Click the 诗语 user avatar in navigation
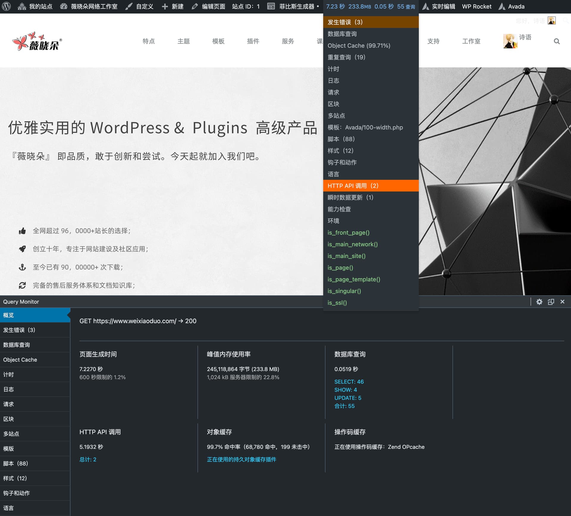The width and height of the screenshot is (571, 516). click(510, 41)
